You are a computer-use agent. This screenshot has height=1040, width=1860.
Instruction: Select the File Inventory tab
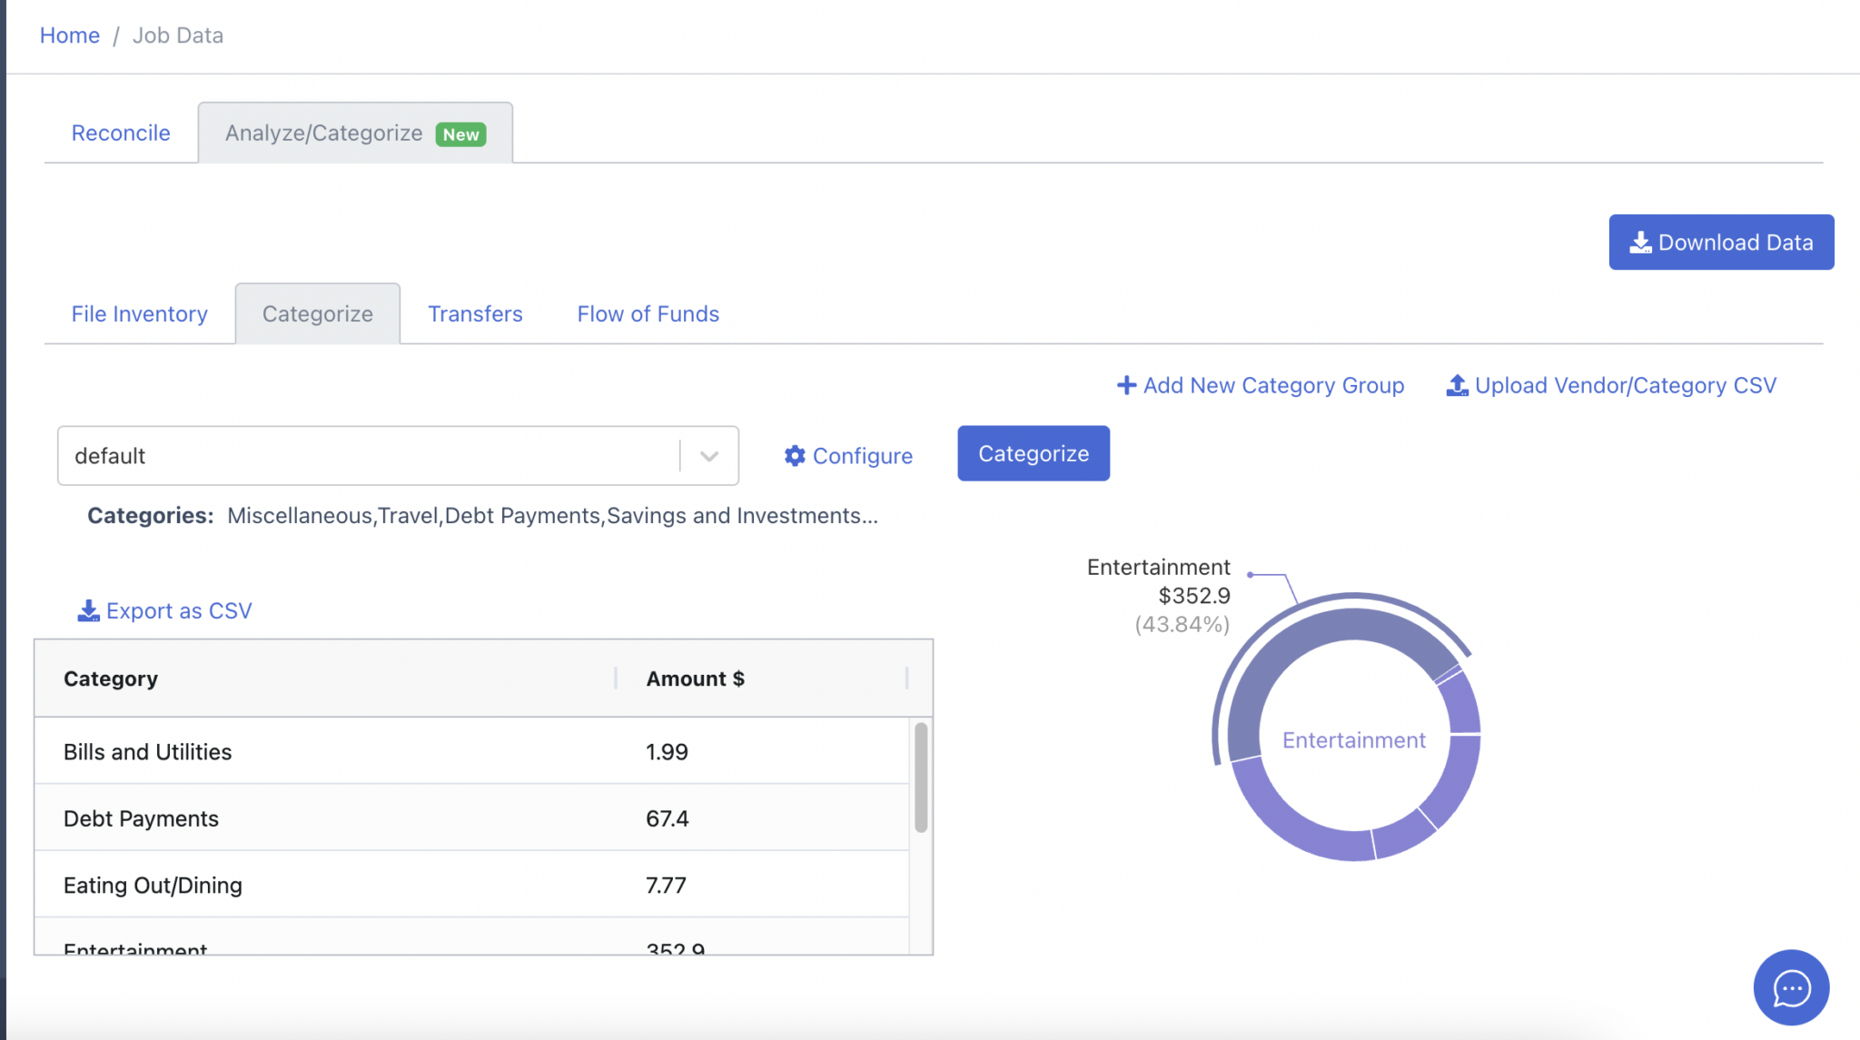pos(138,313)
